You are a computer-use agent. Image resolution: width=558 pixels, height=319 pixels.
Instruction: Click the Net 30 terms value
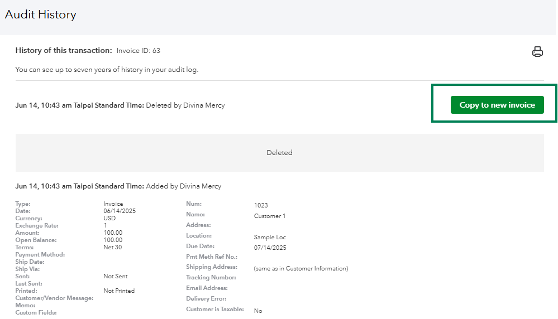[x=112, y=247]
